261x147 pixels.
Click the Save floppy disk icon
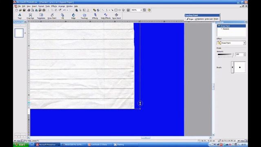(24, 10)
